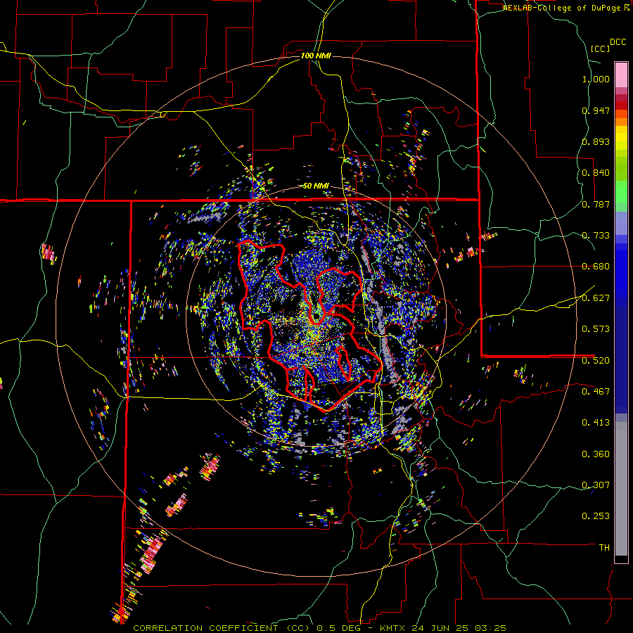Pick the lavender colorbar segment near 0.733
633x633 pixels.
coord(621,224)
